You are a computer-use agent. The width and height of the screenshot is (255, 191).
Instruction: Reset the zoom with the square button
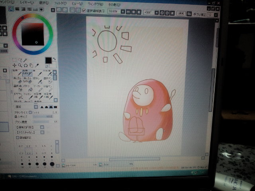pos(139,12)
